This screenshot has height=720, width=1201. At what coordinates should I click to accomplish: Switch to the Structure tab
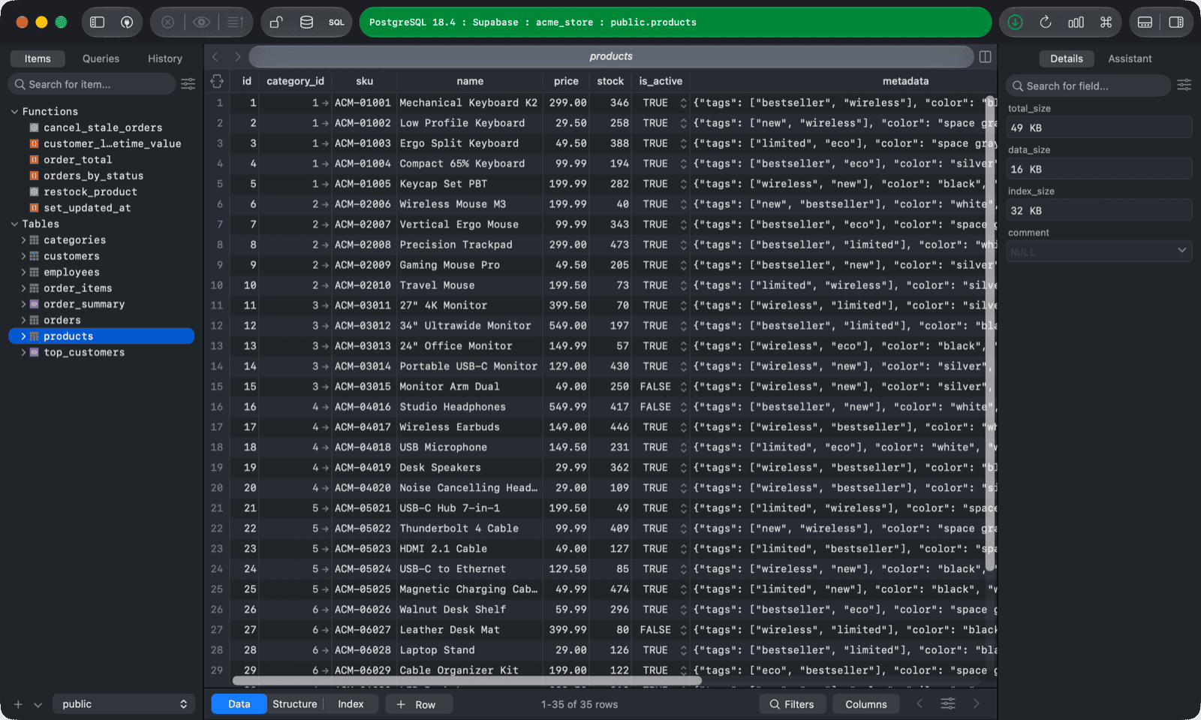(294, 704)
